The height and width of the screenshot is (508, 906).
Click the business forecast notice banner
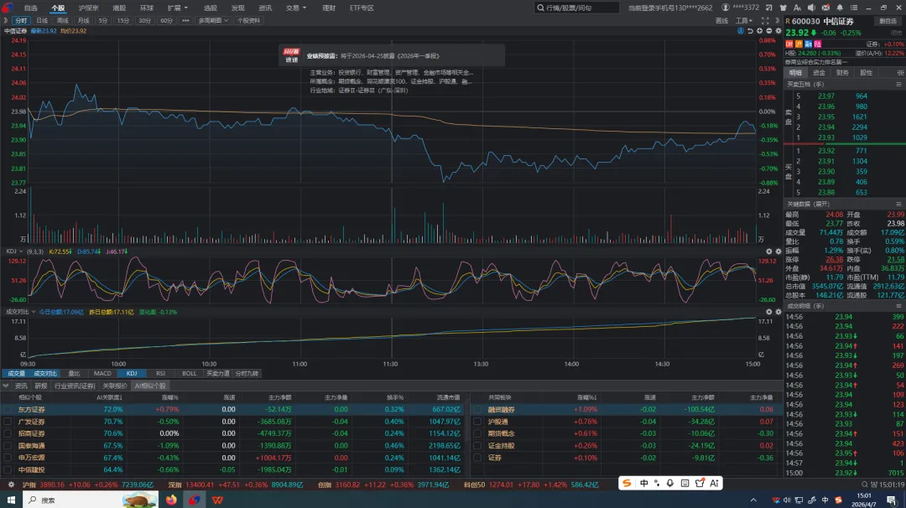pos(392,56)
